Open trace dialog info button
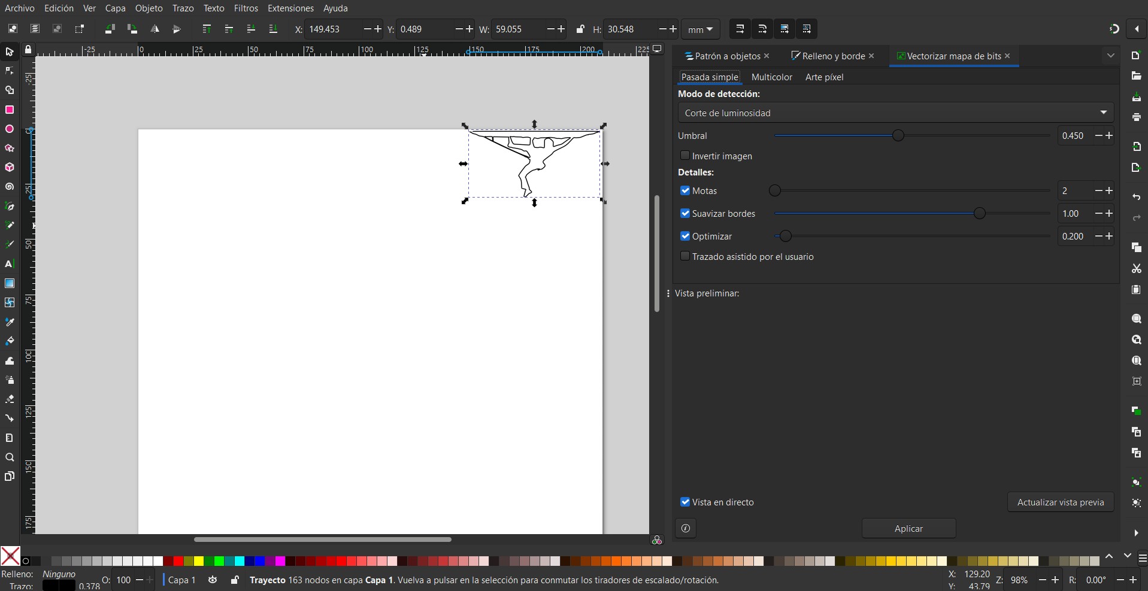Viewport: 1148px width, 591px height. point(686,528)
